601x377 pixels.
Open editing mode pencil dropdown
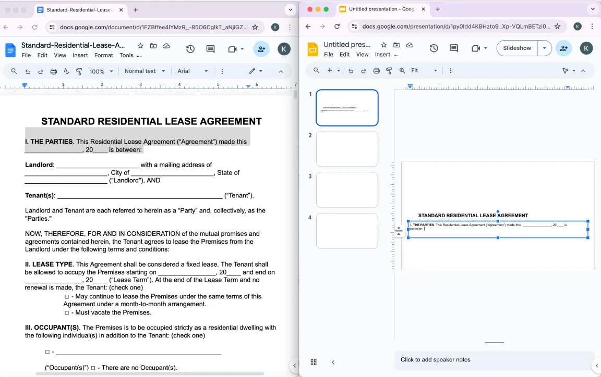[x=256, y=71]
